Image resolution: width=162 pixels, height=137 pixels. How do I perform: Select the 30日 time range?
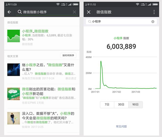coord(121,105)
